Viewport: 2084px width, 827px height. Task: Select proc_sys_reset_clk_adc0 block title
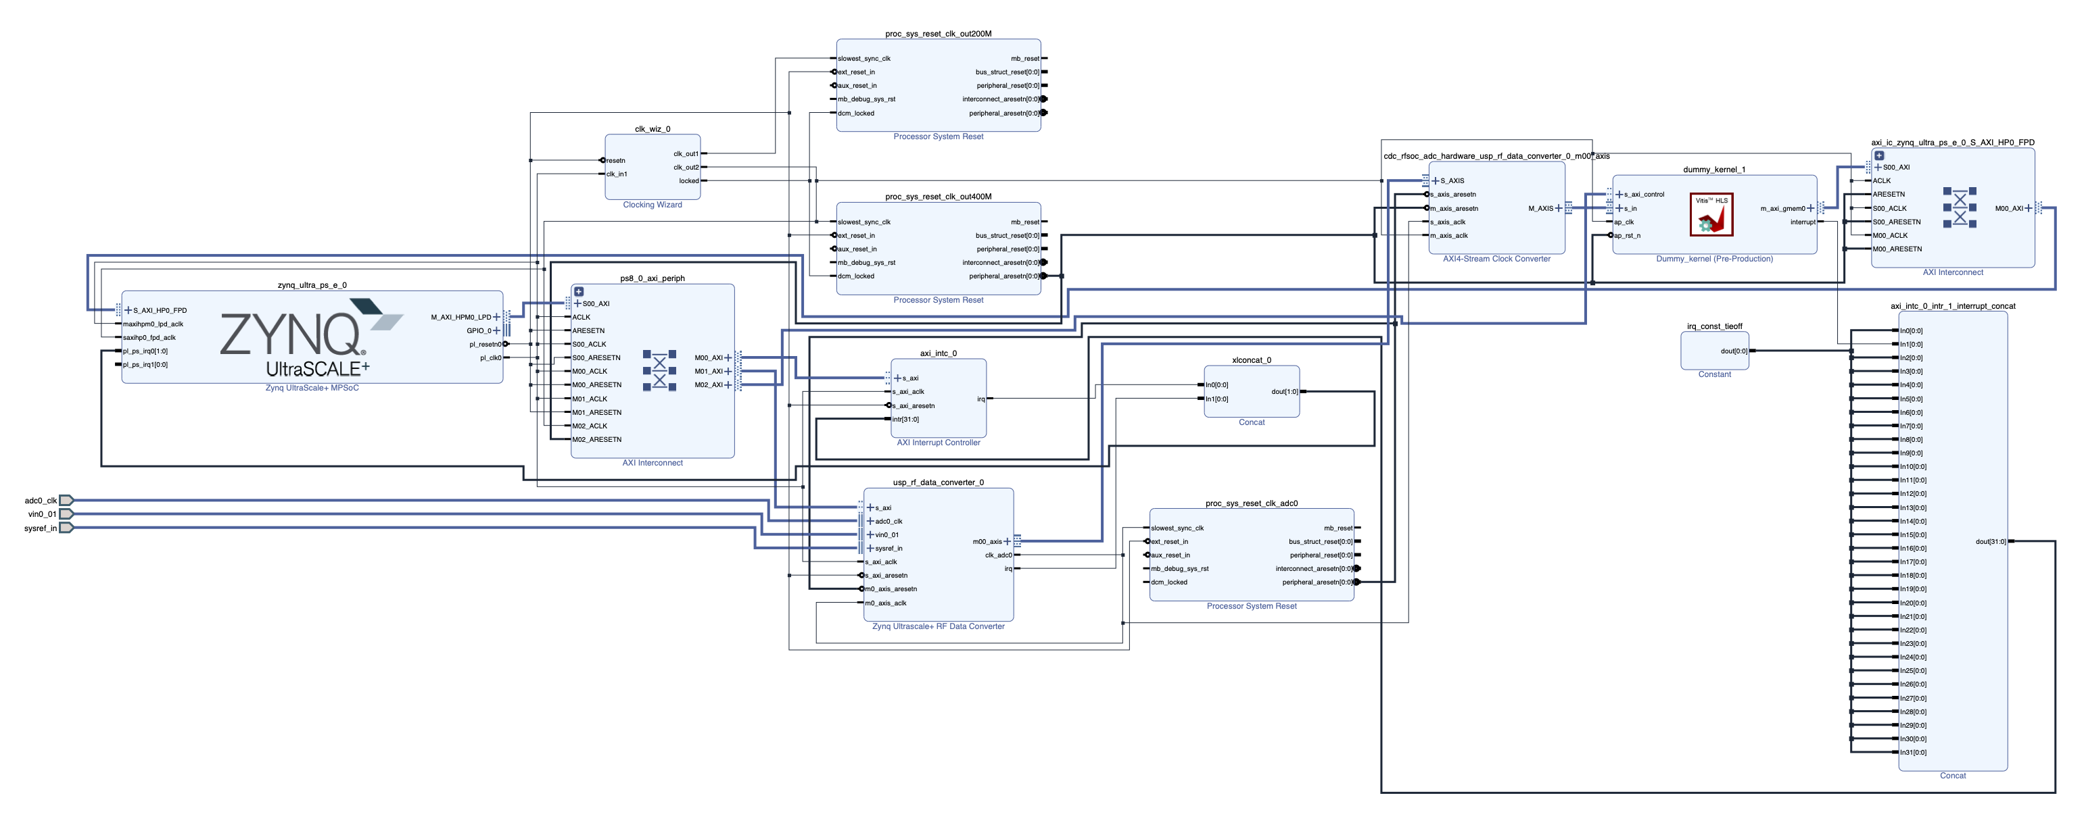[1251, 503]
